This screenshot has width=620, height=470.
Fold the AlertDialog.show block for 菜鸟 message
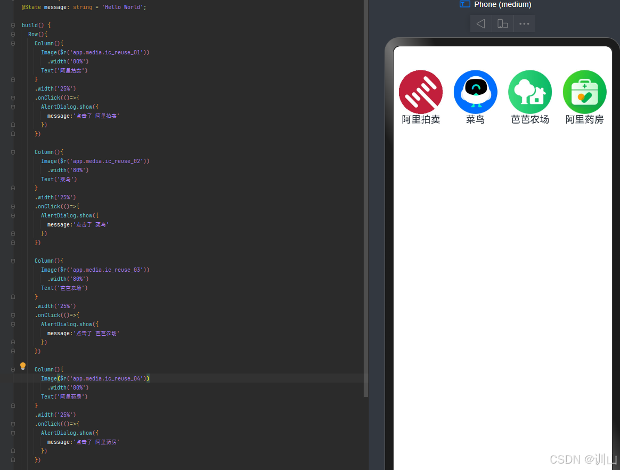coord(13,216)
